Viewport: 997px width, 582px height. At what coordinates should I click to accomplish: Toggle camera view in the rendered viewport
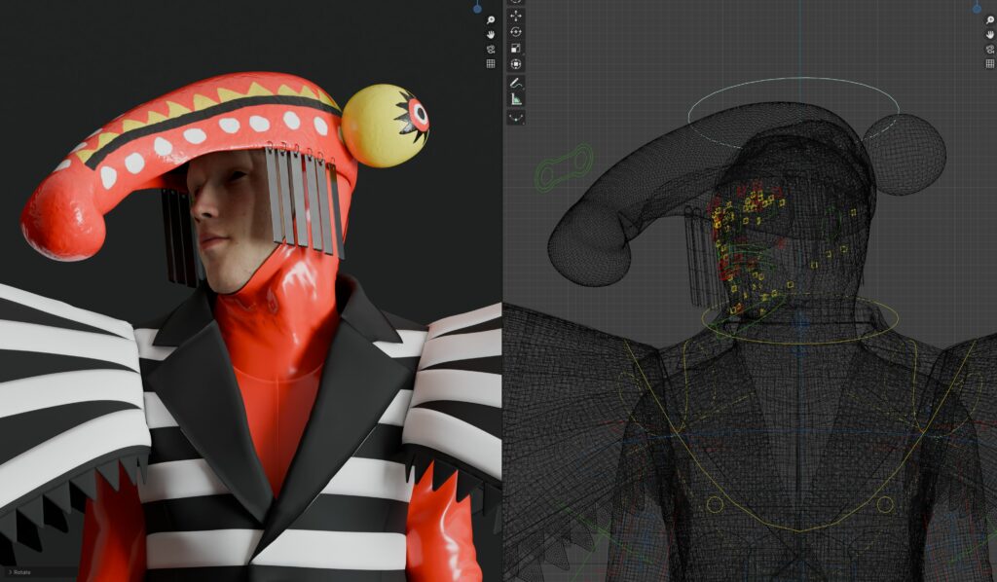(491, 49)
